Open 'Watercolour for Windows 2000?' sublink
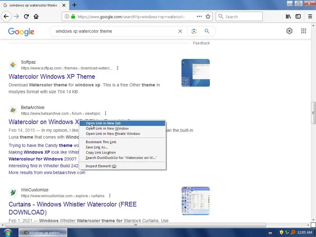The height and width of the screenshot is (237, 316). [43, 159]
